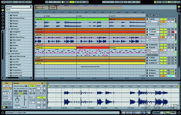This screenshot has height=115, width=181.
Task: Toggle the Warp button
Action: tap(32, 86)
